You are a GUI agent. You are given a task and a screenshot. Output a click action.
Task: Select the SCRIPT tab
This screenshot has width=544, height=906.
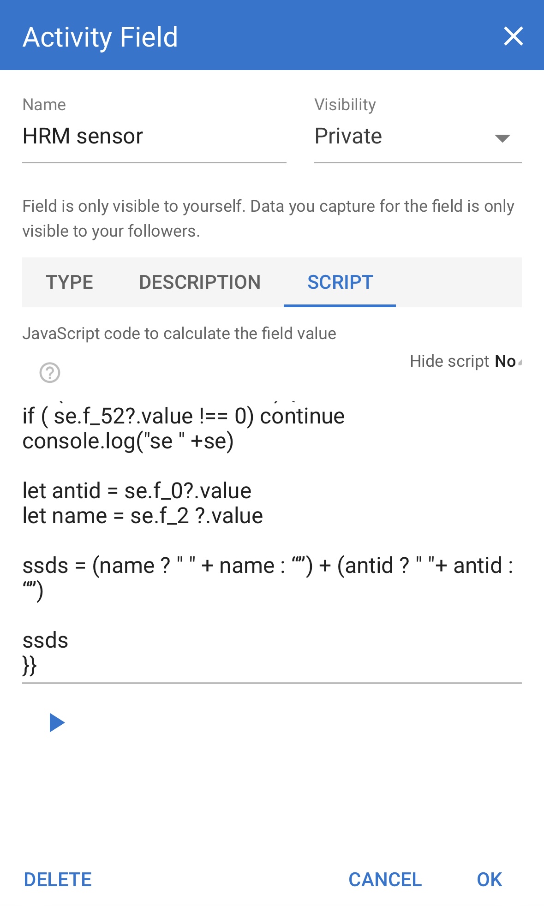click(340, 282)
